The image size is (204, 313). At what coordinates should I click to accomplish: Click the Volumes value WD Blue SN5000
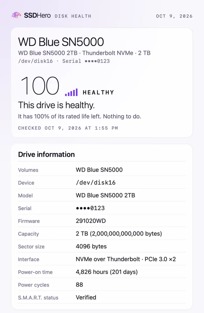click(x=99, y=170)
